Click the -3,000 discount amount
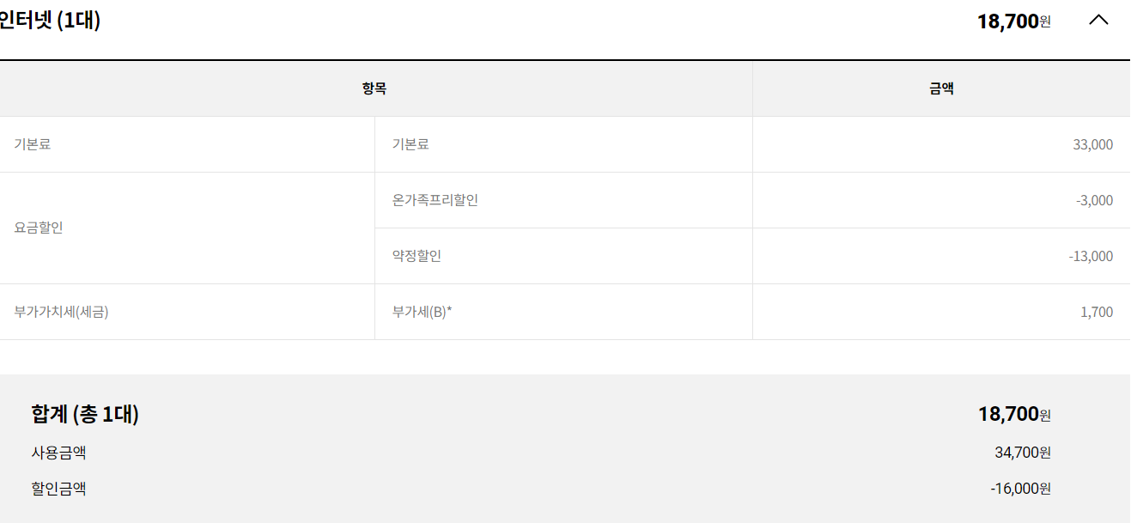 pyautogui.click(x=1094, y=200)
